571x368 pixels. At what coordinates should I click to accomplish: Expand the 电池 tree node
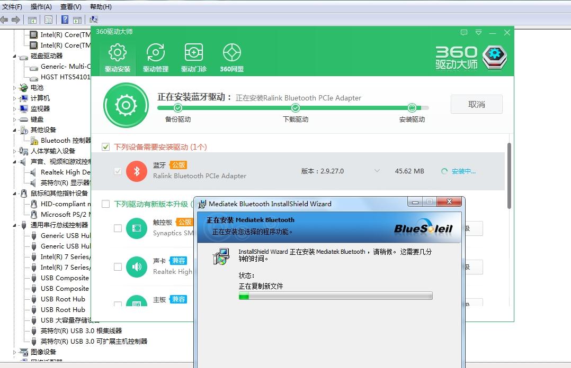[15, 88]
